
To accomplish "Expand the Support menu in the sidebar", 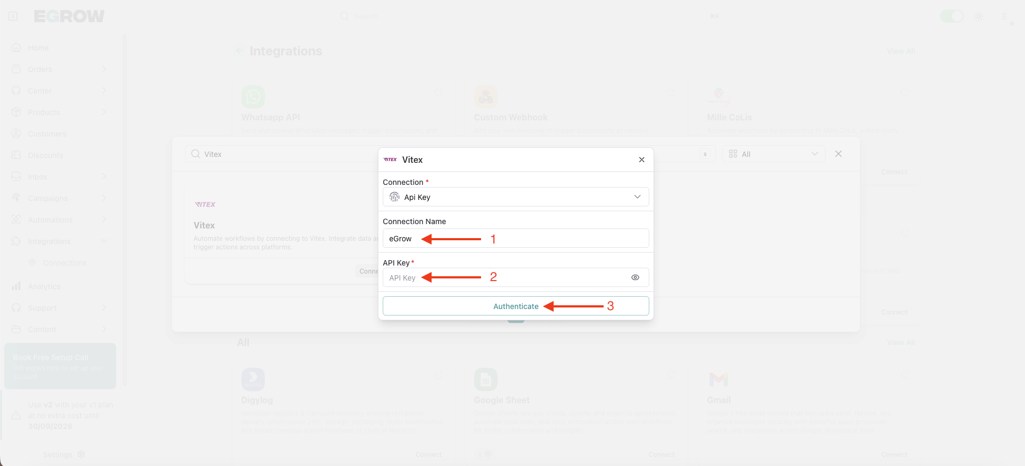I will point(104,308).
